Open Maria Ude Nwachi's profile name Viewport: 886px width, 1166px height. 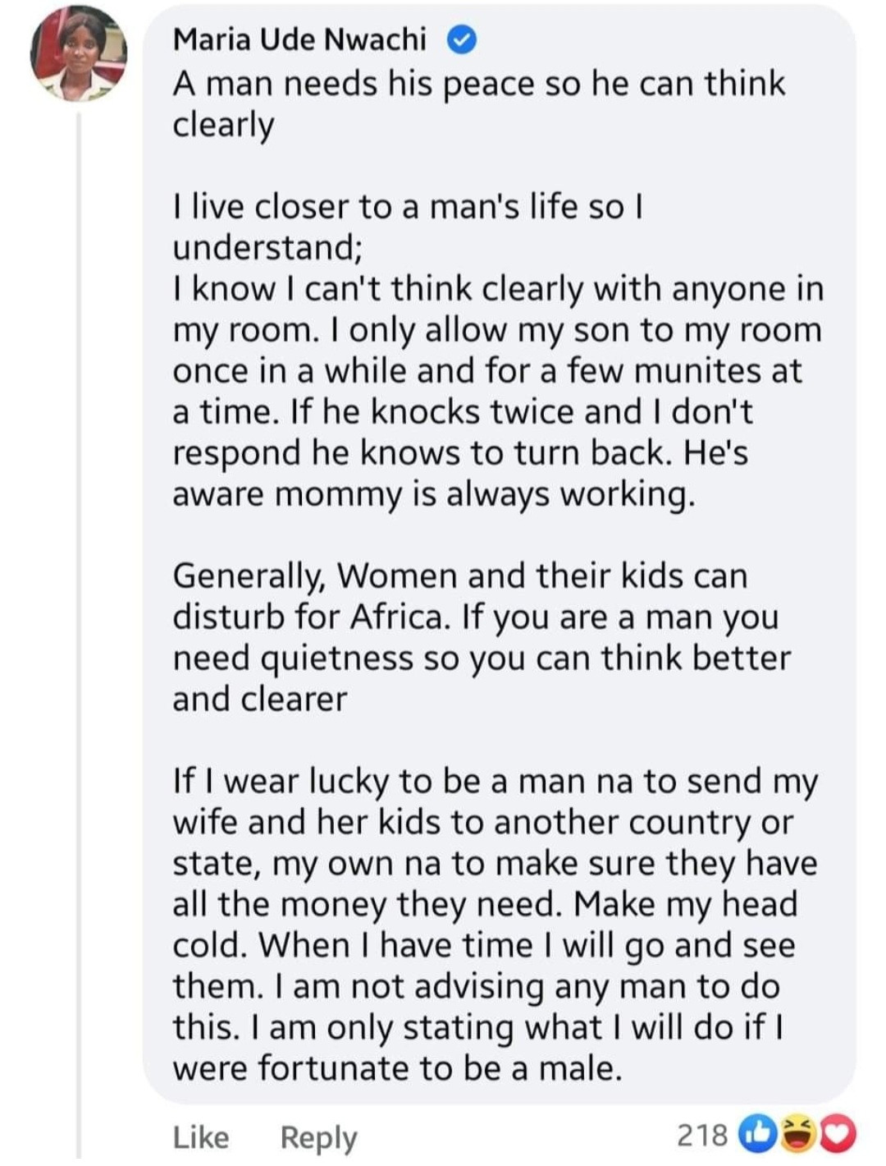click(299, 39)
